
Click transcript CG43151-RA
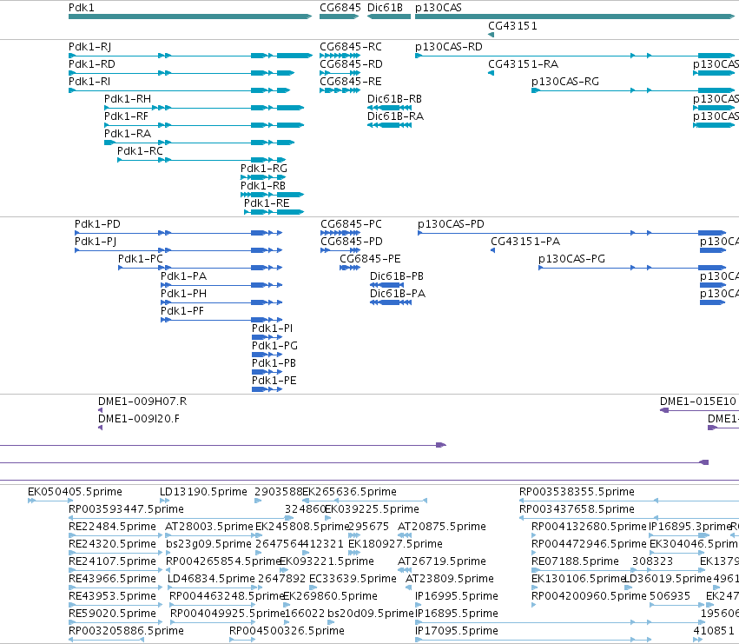(523, 64)
